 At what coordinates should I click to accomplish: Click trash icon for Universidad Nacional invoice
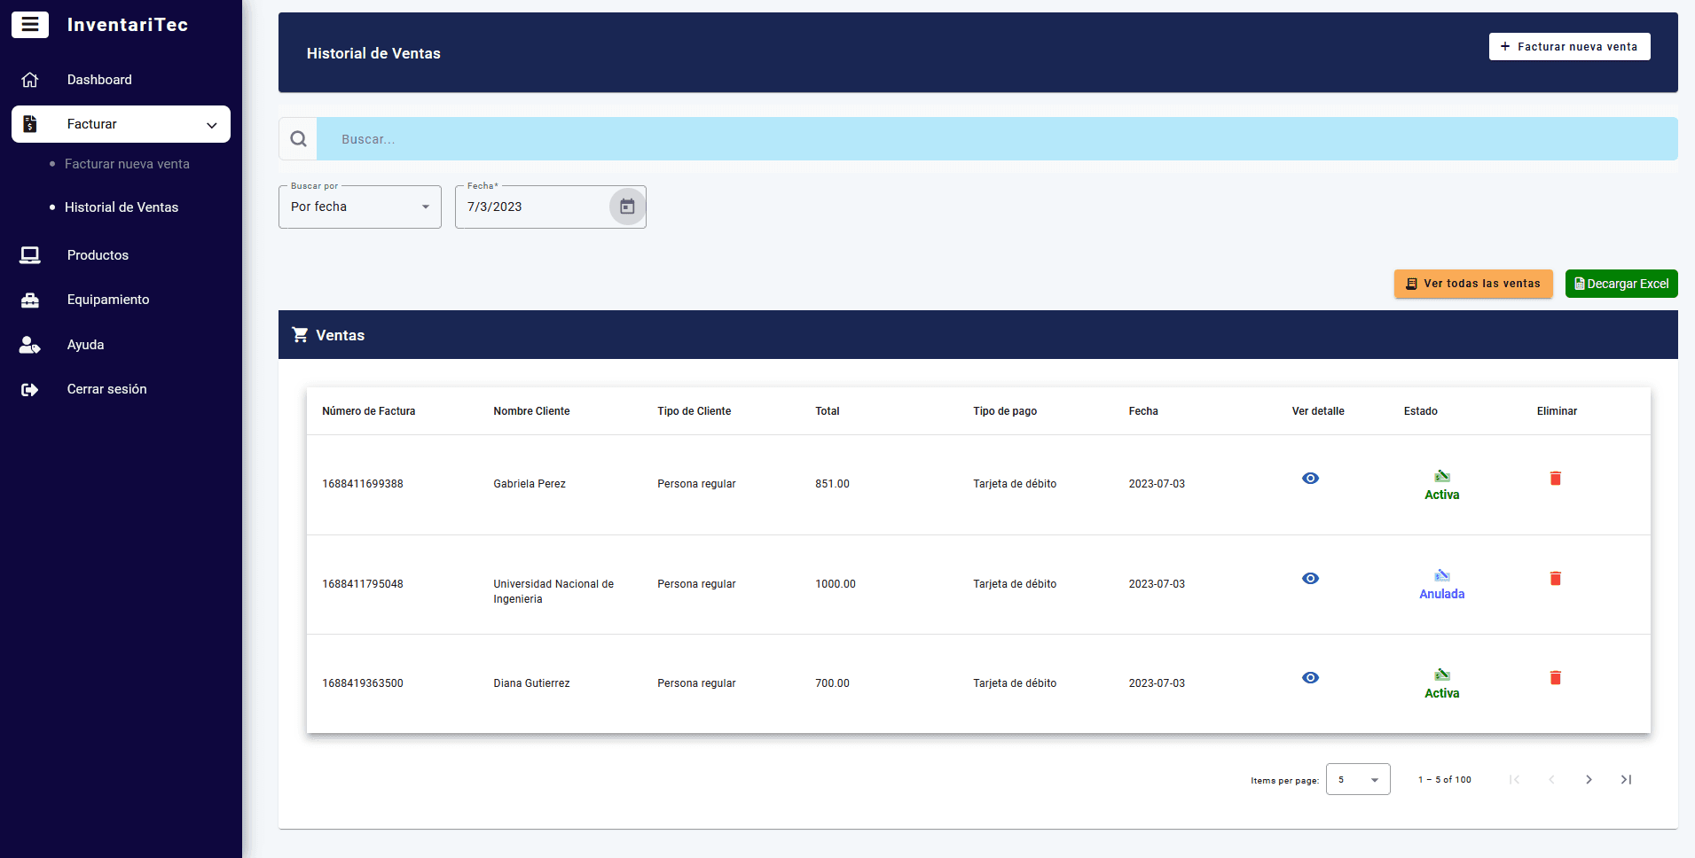pos(1555,579)
